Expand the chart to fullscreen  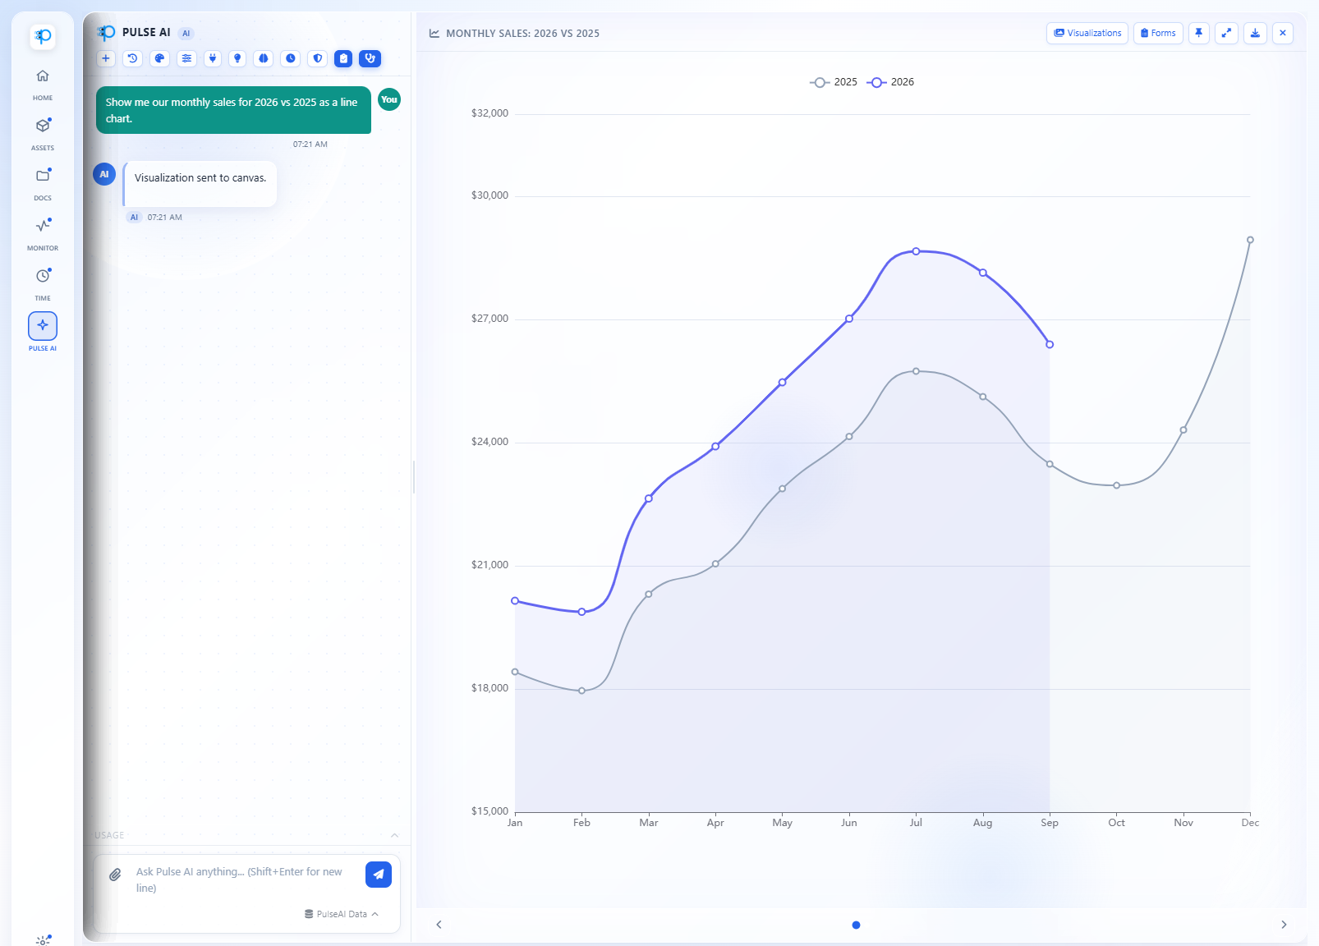pos(1226,33)
